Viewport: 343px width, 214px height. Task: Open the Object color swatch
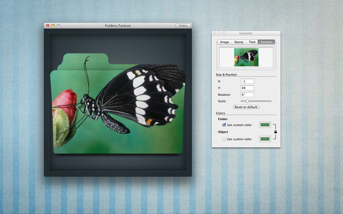pyautogui.click(x=265, y=139)
